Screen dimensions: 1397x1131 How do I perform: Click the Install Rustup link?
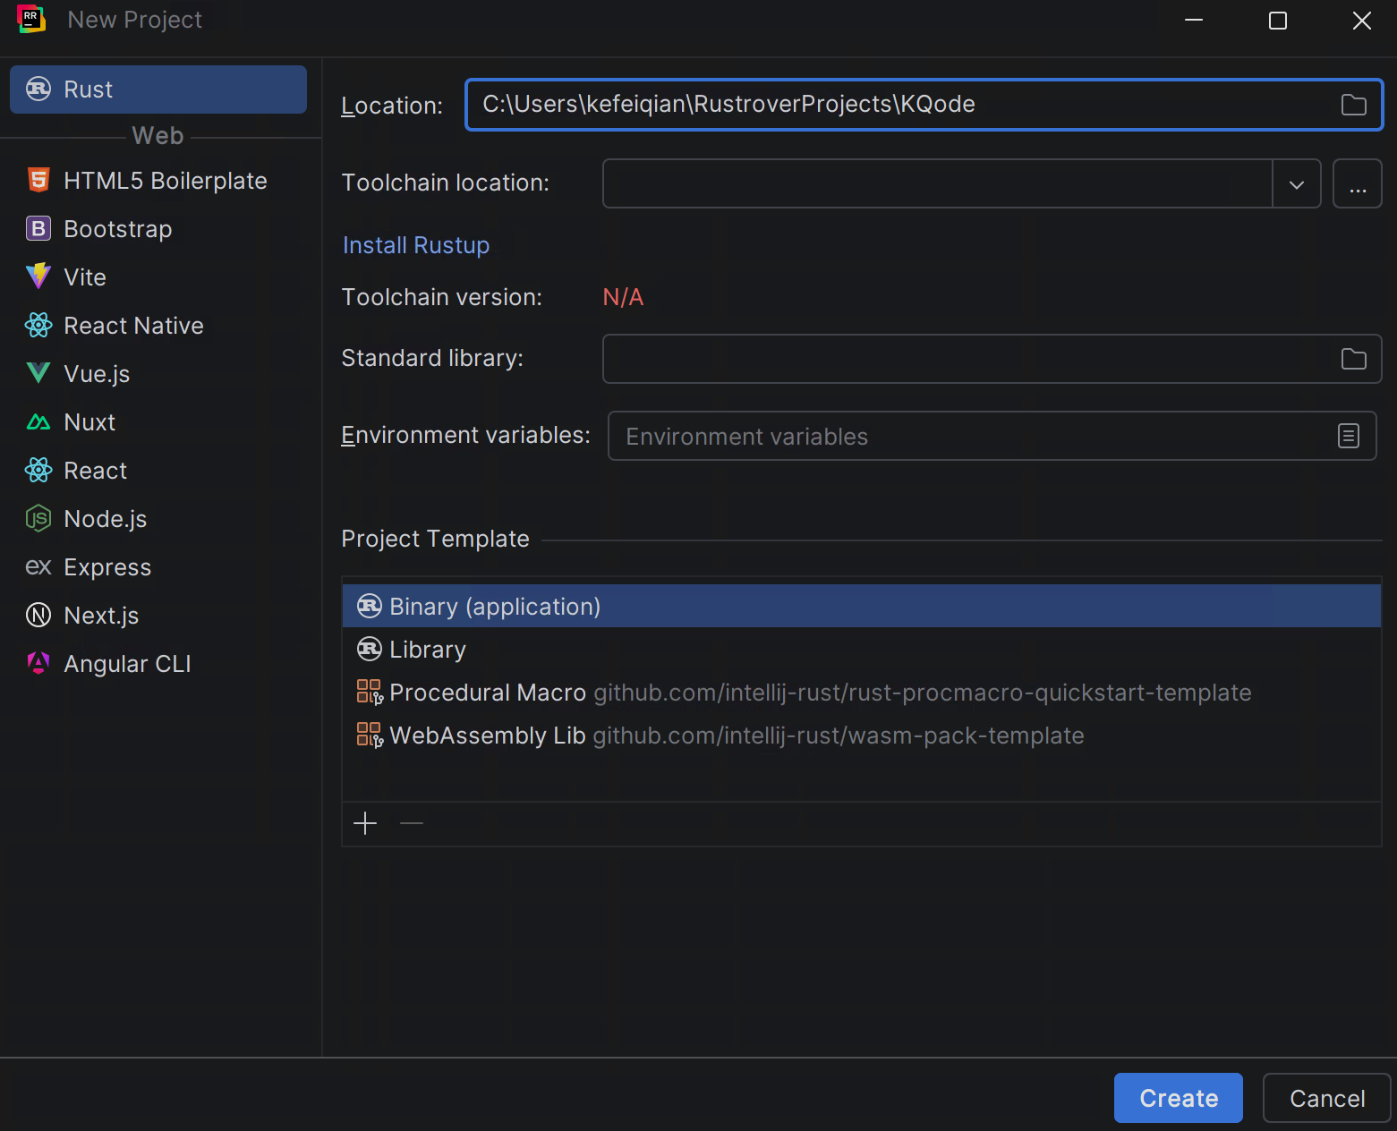click(x=416, y=245)
